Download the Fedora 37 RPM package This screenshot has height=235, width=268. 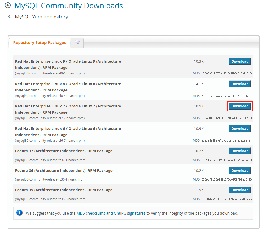(x=240, y=151)
